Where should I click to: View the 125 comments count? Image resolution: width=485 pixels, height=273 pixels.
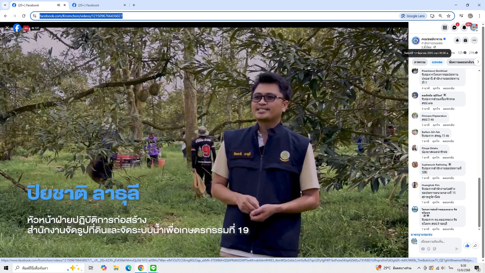(x=462, y=53)
